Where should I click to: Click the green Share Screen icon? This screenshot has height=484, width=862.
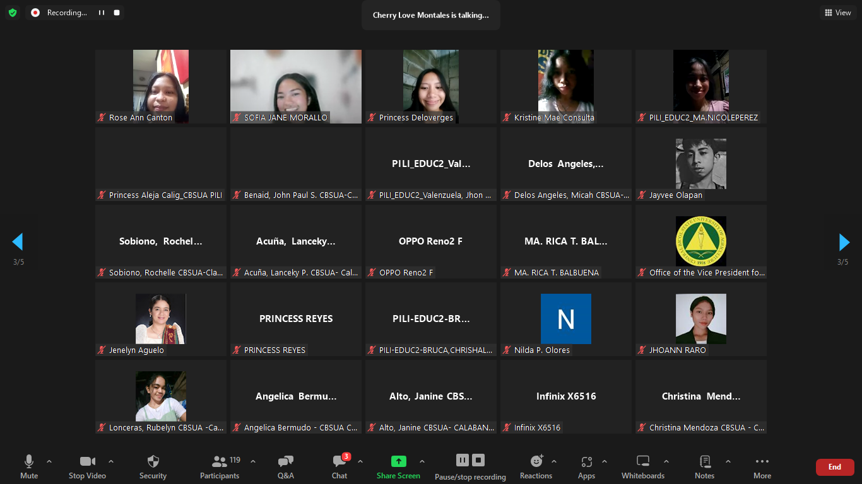pyautogui.click(x=398, y=461)
